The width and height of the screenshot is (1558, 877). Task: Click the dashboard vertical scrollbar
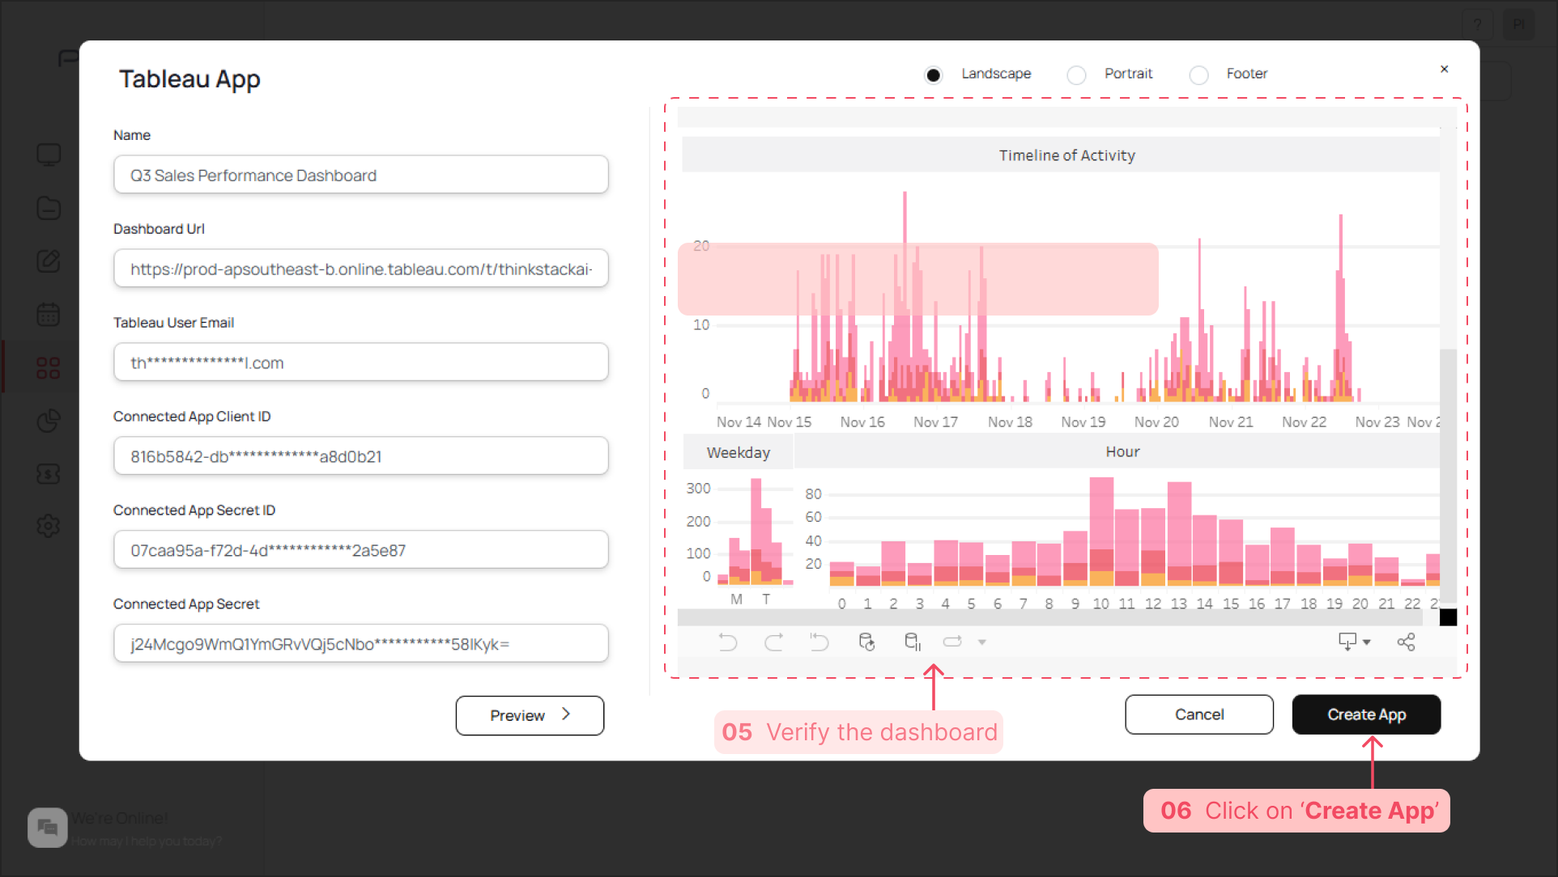1448,474
